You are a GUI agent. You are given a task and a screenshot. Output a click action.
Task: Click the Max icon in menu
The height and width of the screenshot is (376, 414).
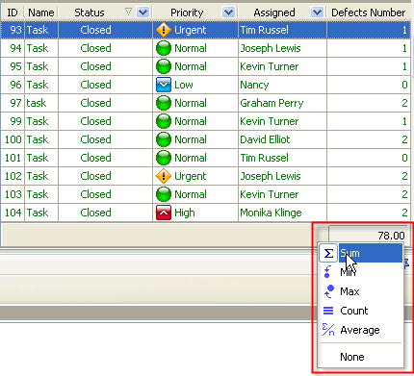(x=328, y=291)
